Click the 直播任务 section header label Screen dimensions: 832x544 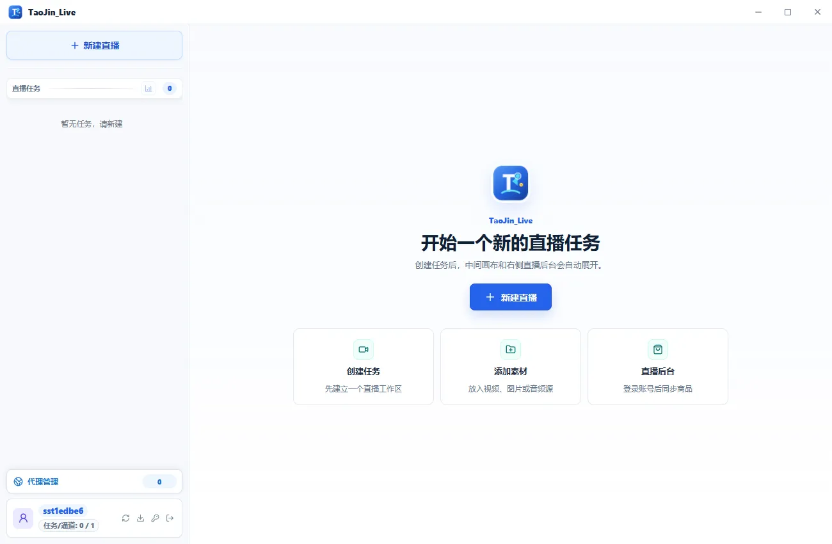(x=26, y=88)
